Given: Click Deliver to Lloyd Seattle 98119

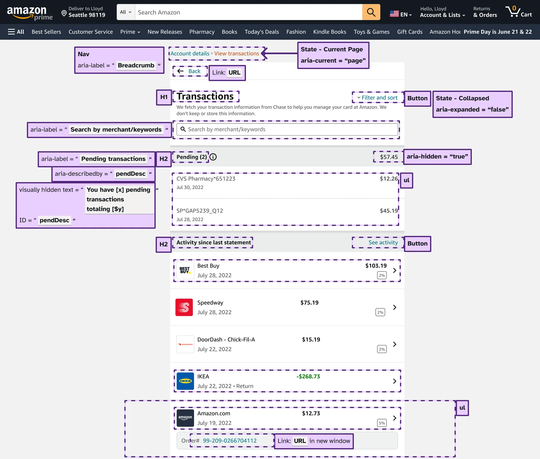Looking at the screenshot, I should (x=83, y=12).
